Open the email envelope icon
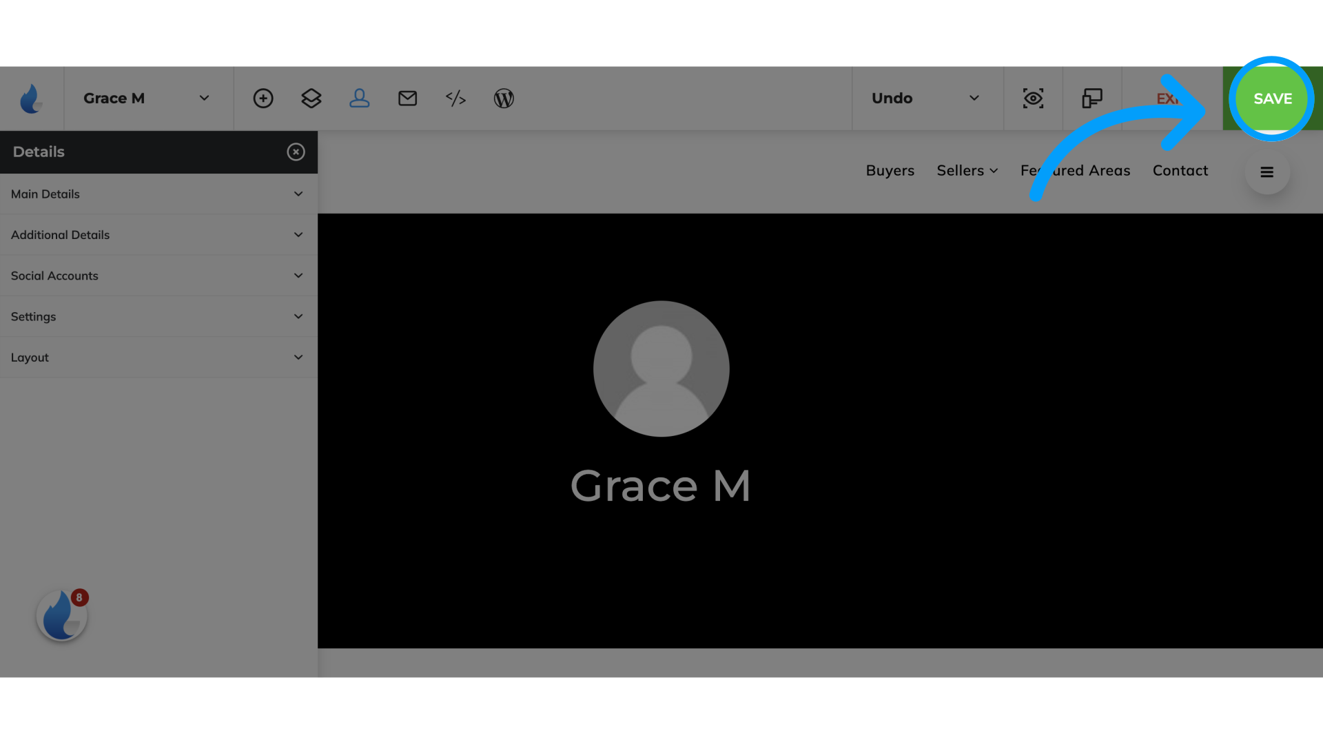Screen dimensions: 1323x744 click(408, 99)
